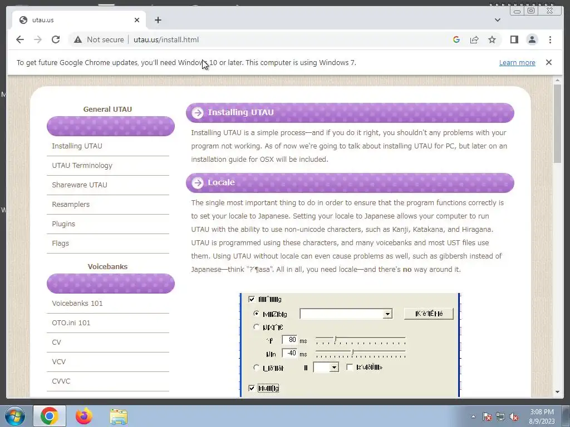This screenshot has width=570, height=427.
Task: Open the UTAU Terminology sidebar link
Action: click(82, 166)
